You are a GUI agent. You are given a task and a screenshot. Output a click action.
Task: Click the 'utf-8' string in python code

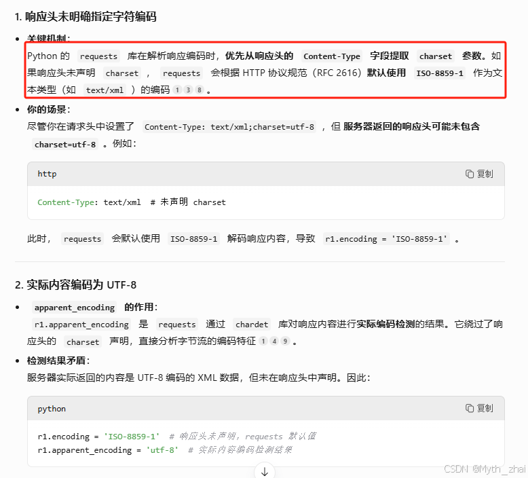pos(162,450)
